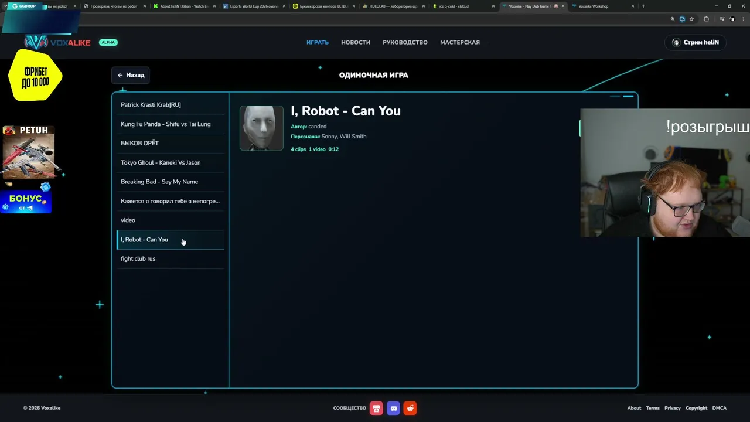The image size is (750, 422).
Task: Switch to the Voxalike Workshop browser tab
Action: (603, 6)
